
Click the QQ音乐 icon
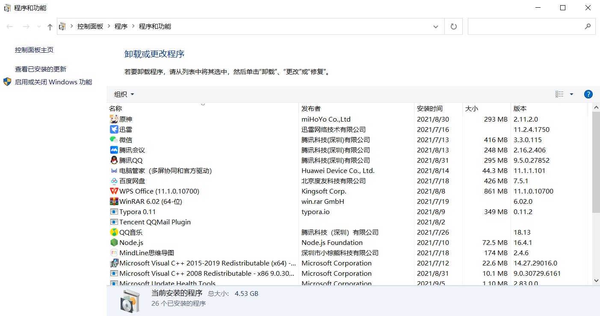pos(114,232)
